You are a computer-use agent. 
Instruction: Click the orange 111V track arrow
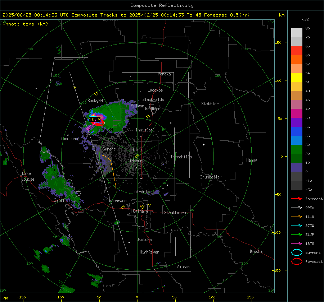pyautogui.click(x=297, y=217)
